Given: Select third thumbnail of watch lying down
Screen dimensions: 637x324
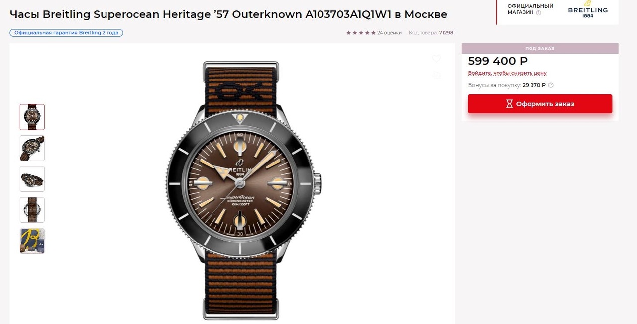Looking at the screenshot, I should pos(32,179).
